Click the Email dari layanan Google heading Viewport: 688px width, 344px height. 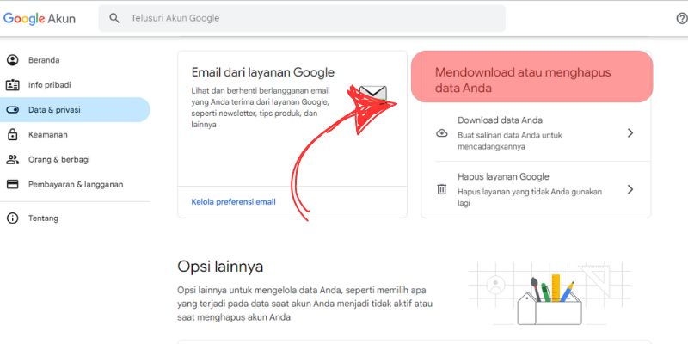click(x=263, y=72)
